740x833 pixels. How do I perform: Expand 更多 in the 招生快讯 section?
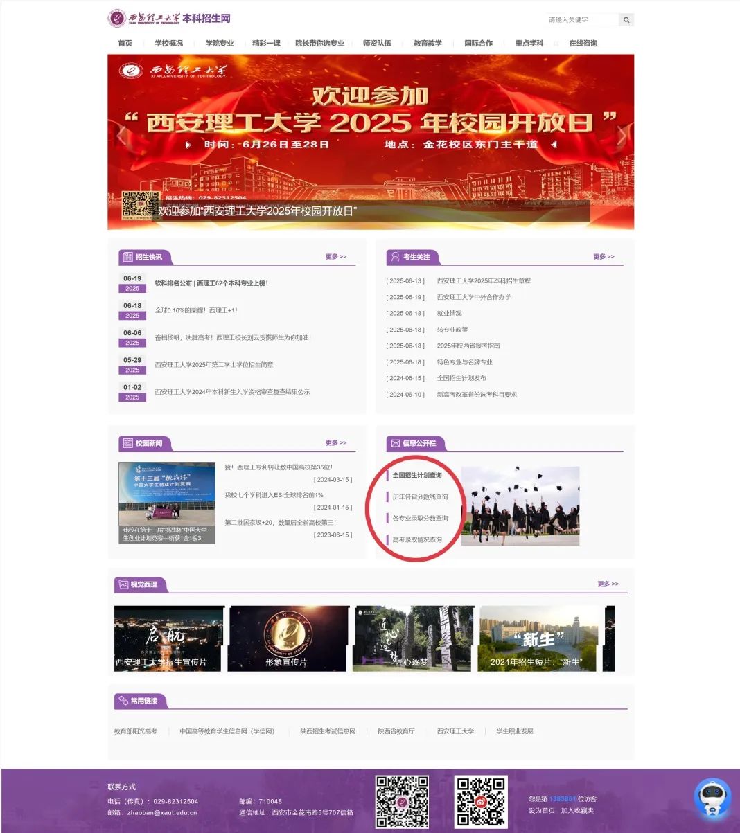coord(336,257)
